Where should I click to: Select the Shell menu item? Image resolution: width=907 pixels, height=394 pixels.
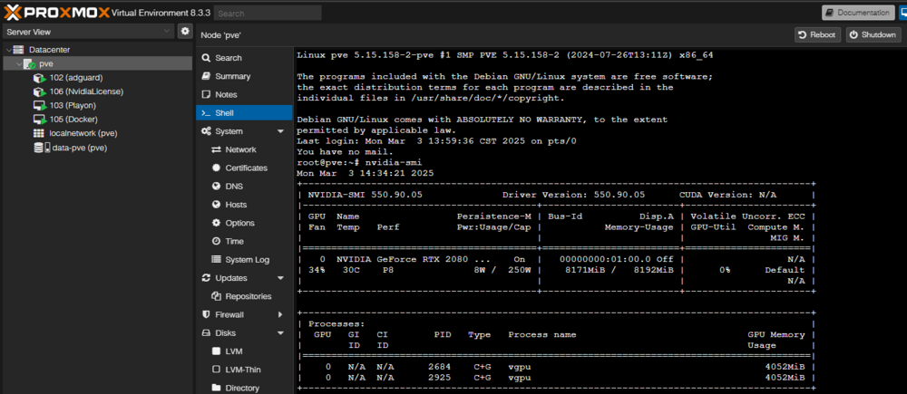(244, 113)
